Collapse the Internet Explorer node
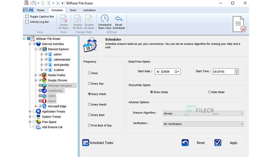The image size is (272, 157). click(x=36, y=49)
